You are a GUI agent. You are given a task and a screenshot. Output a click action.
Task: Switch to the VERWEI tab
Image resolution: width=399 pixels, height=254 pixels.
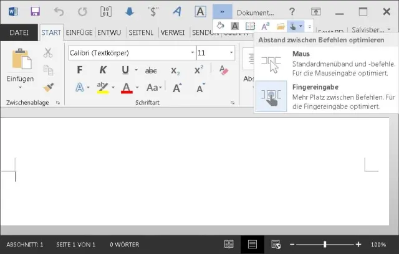173,32
